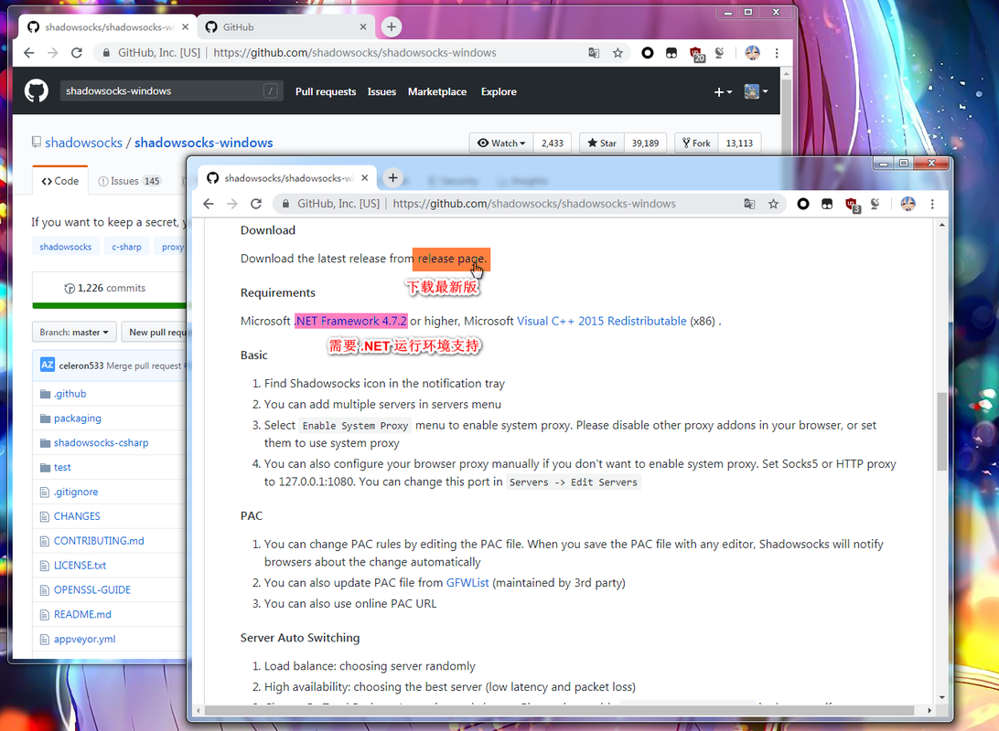Click the 13,113 fork count
999x731 pixels.
739,143
